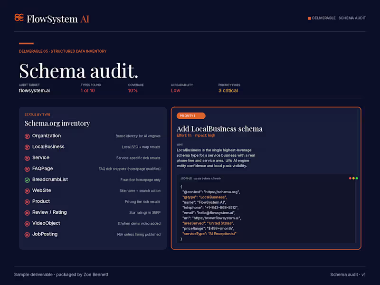The width and height of the screenshot is (380, 285).
Task: Click the 'Schema audit.' main heading
Action: pyautogui.click(x=79, y=71)
